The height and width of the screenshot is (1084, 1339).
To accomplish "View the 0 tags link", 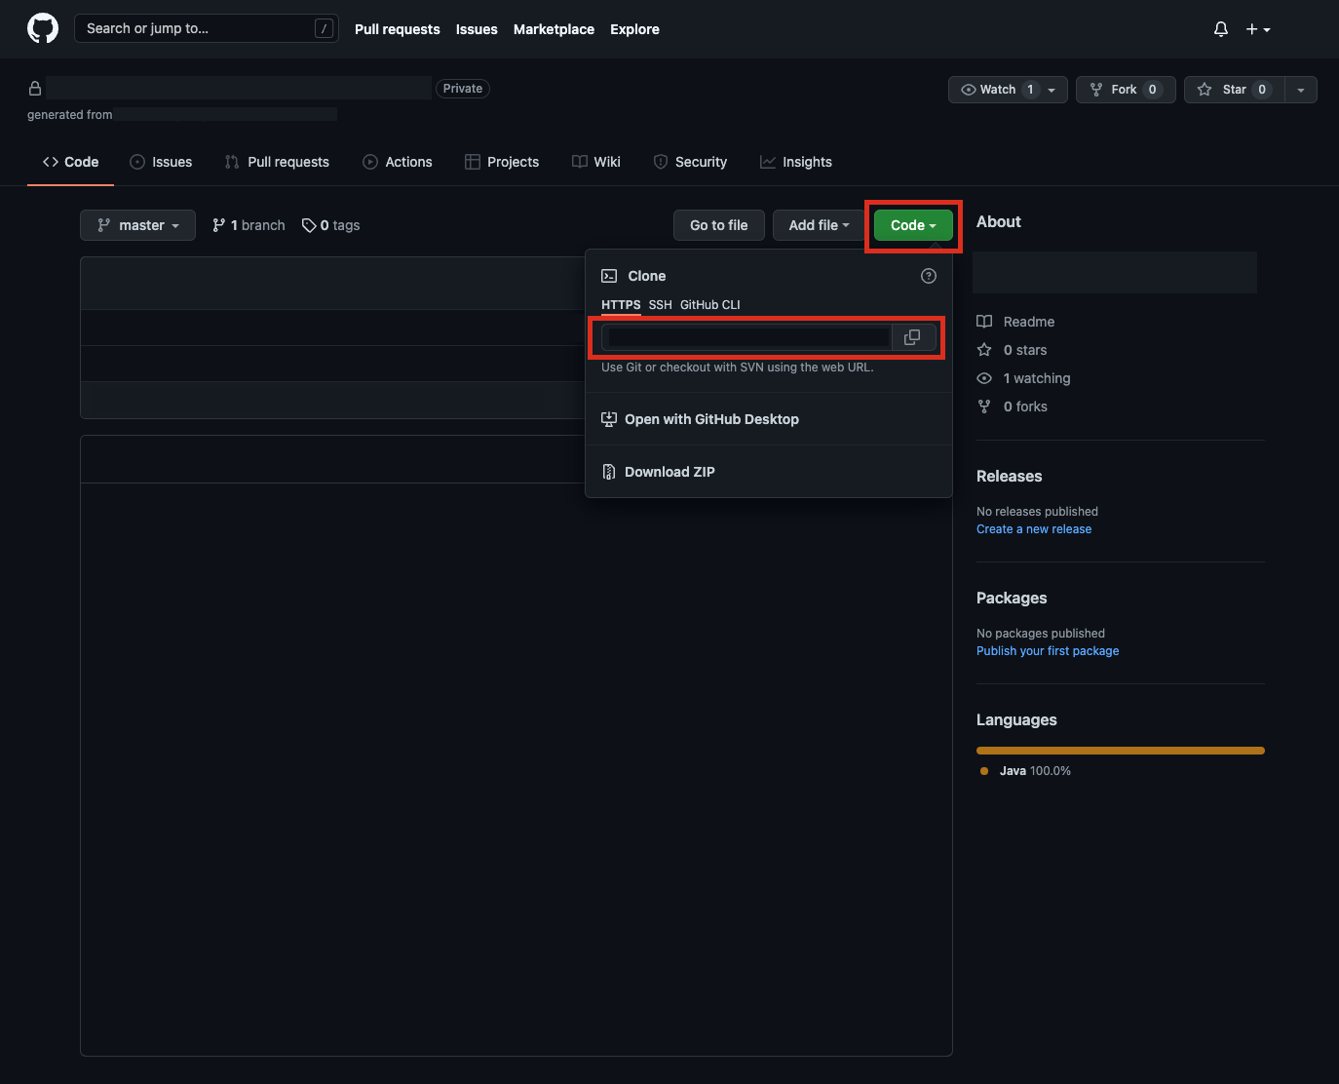I will pos(330,225).
